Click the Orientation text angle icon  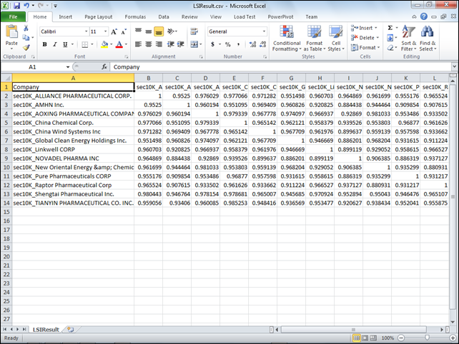pyautogui.click(x=172, y=31)
